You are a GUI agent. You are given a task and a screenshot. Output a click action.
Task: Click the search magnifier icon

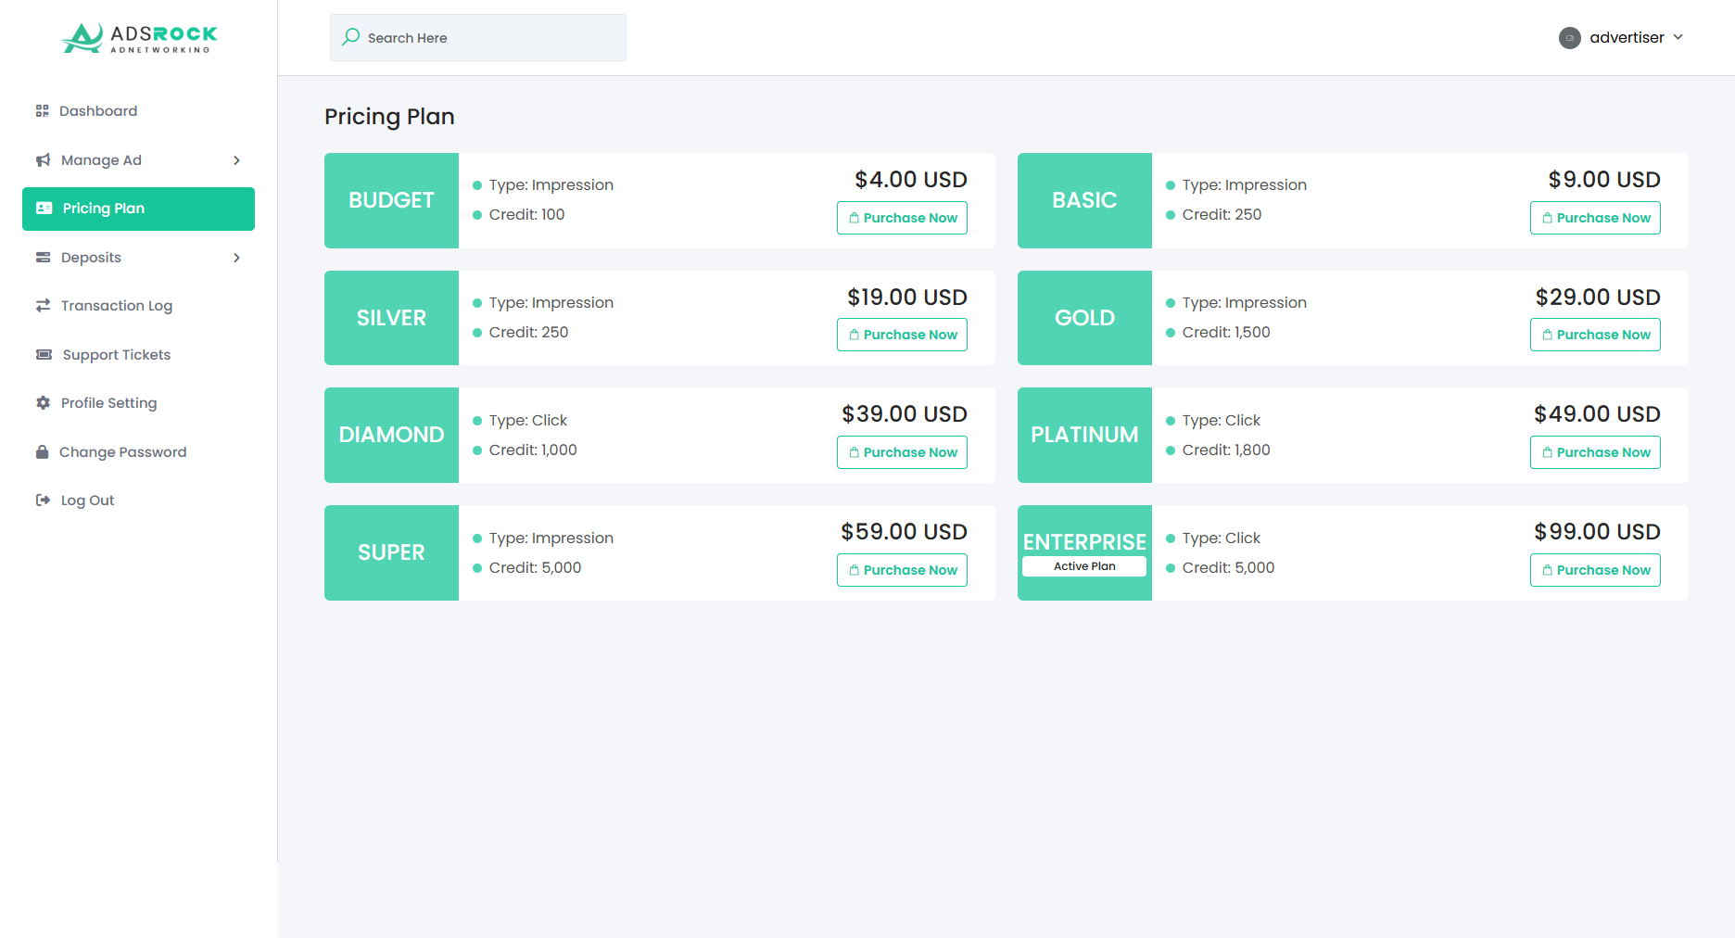click(350, 36)
